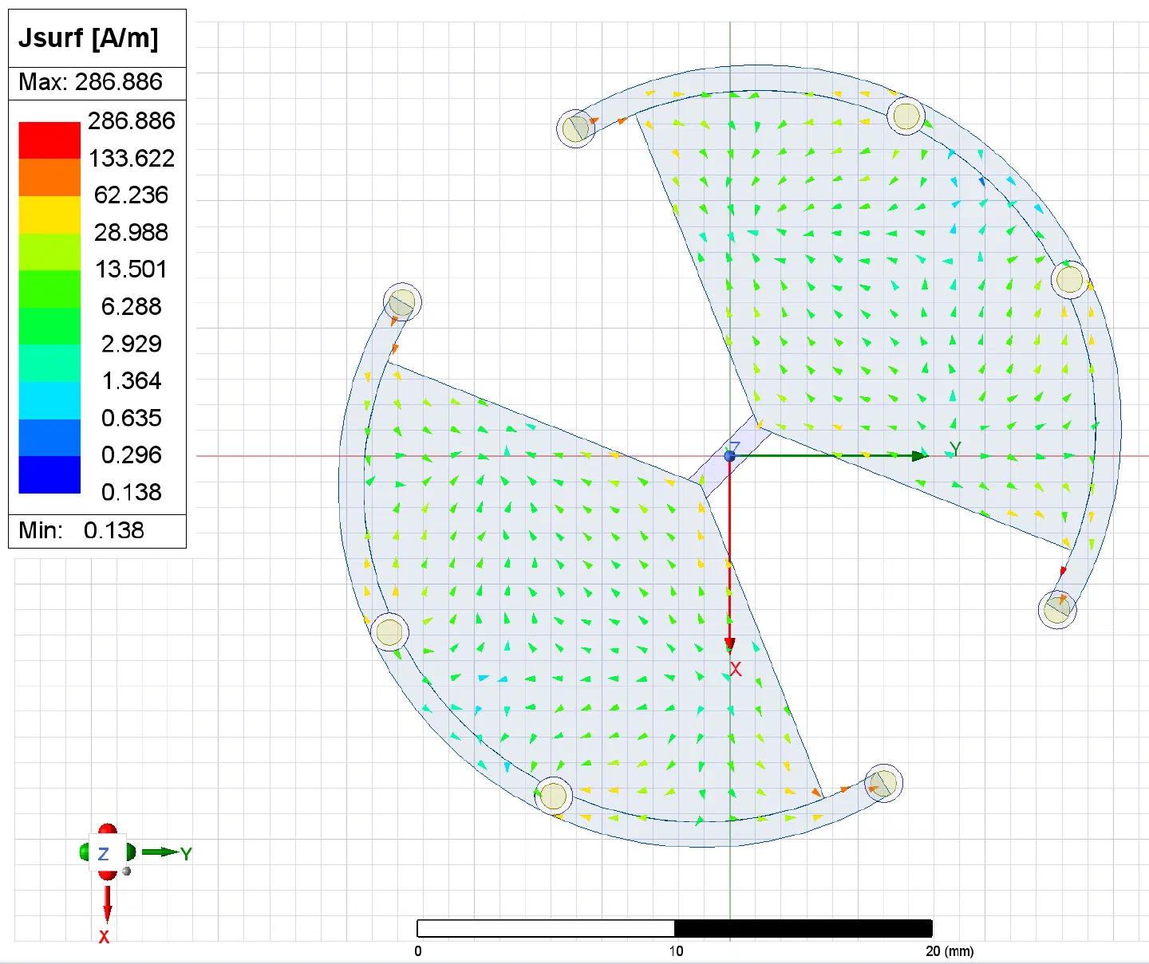Click the 6.288 legend value
Screen dimensions: 1149x964
pos(132,306)
